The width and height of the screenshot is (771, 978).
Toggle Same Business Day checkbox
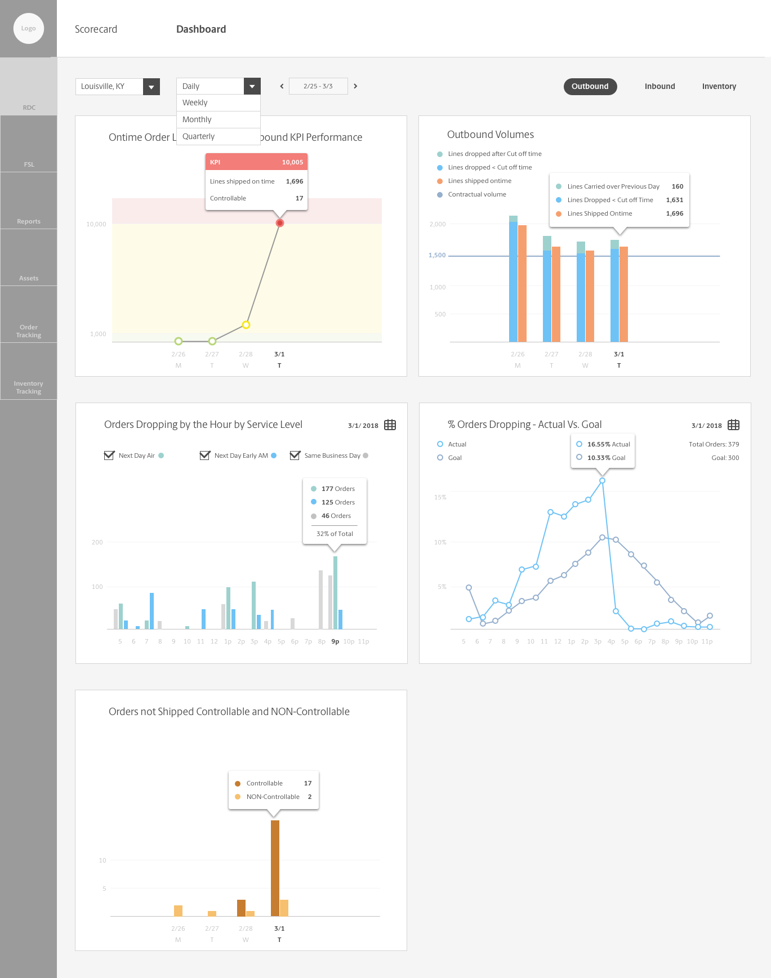[295, 455]
